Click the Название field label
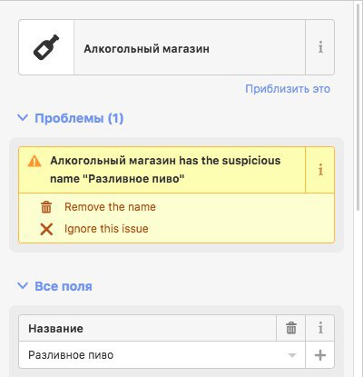Image resolution: width=363 pixels, height=377 pixels. [x=55, y=329]
